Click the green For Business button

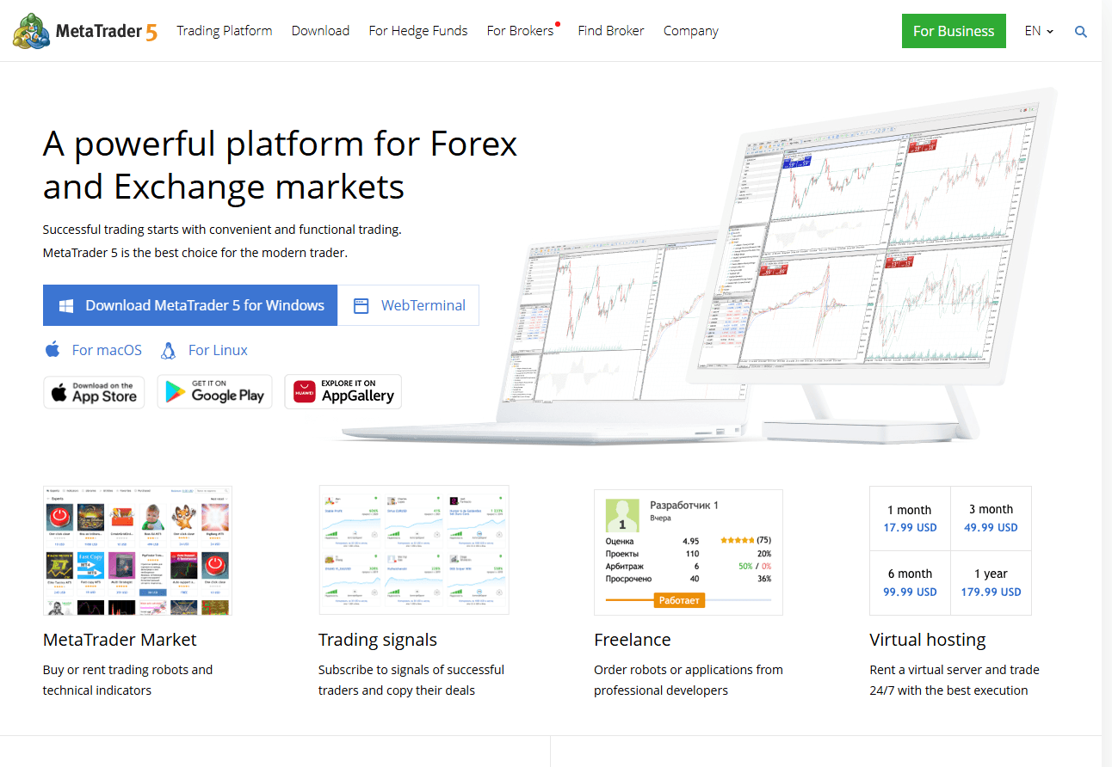pos(953,31)
